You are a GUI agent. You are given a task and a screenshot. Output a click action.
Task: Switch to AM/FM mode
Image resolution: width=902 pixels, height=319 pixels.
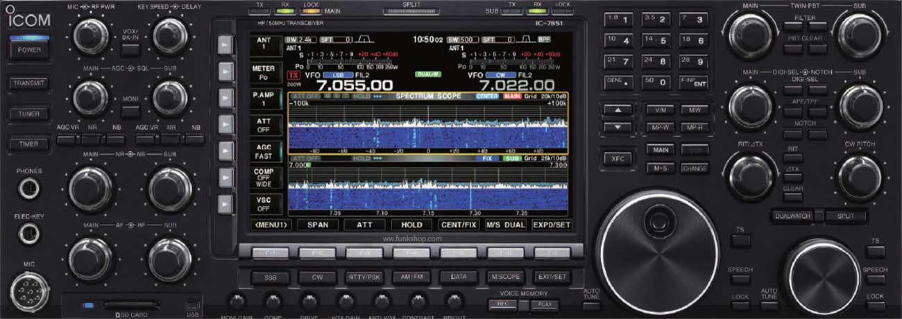411,277
